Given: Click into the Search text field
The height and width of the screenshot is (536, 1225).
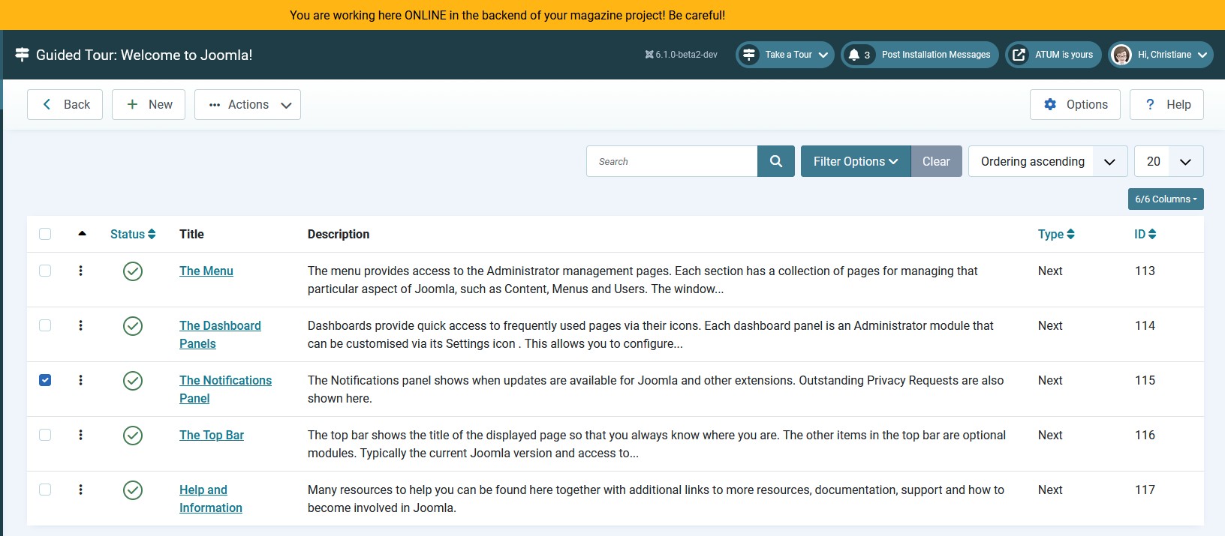Looking at the screenshot, I should tap(672, 161).
